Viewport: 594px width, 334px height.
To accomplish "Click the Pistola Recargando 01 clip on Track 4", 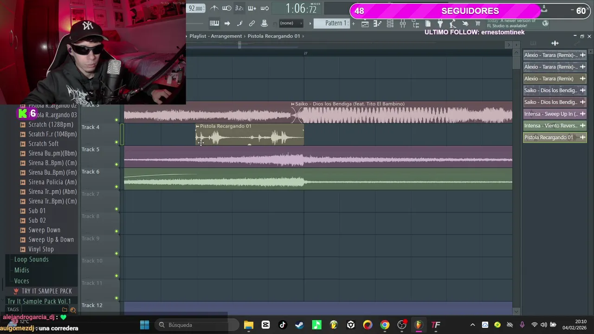I will pos(250,135).
